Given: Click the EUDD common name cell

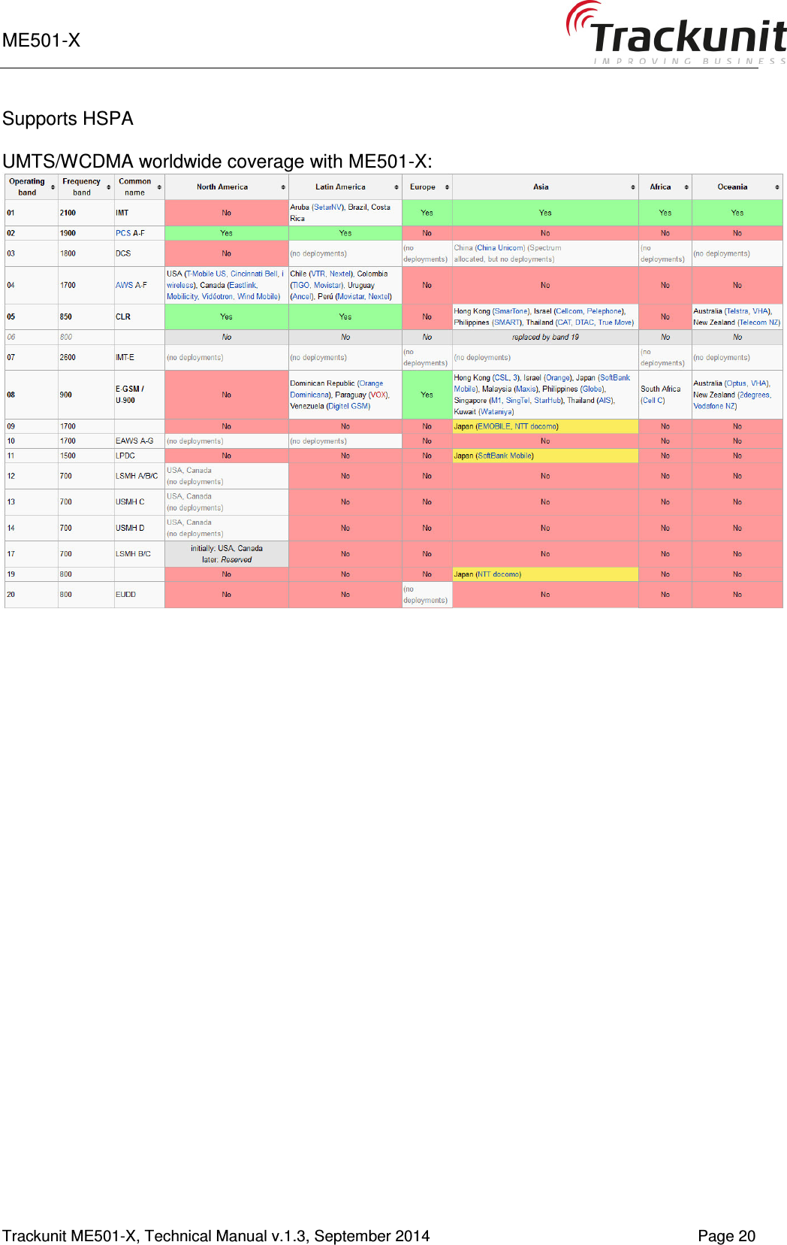Looking at the screenshot, I should (139, 594).
